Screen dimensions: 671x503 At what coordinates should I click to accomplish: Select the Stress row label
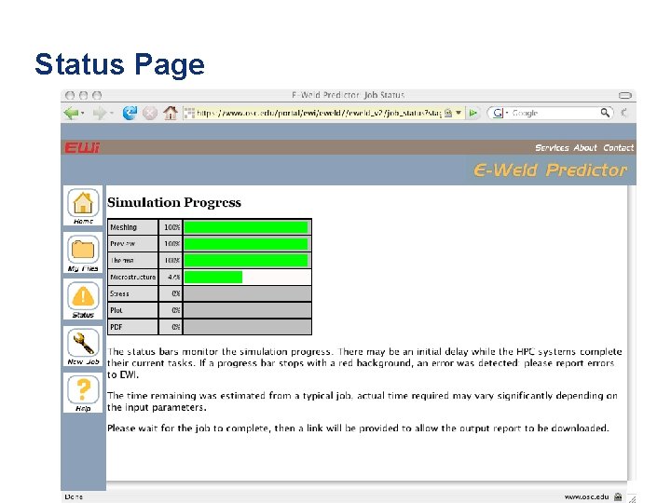(x=132, y=293)
